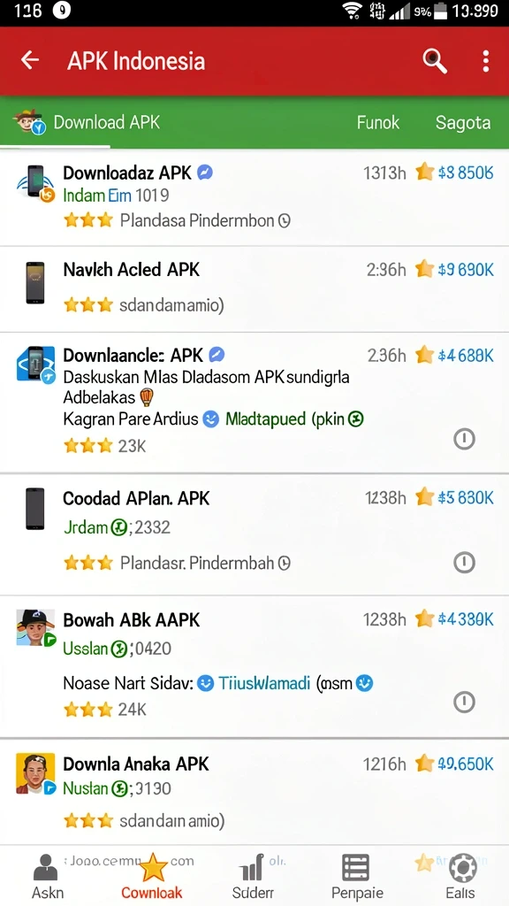Tap the Navleh Acled APK phone icon

tap(35, 282)
